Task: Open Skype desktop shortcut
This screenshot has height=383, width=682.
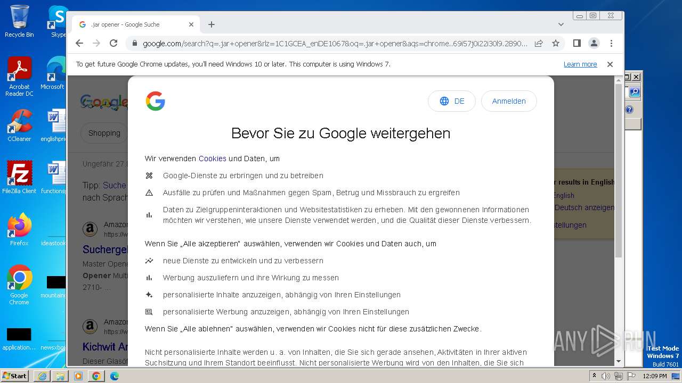Action: point(58,21)
